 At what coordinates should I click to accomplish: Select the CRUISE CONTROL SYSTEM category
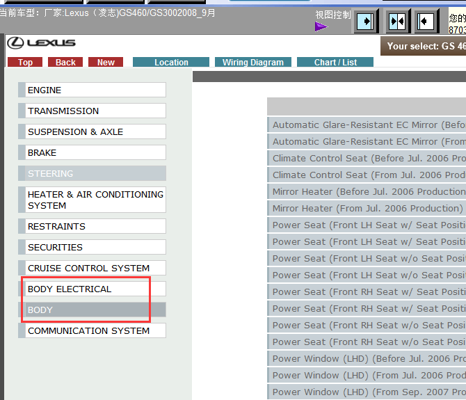tap(92, 268)
